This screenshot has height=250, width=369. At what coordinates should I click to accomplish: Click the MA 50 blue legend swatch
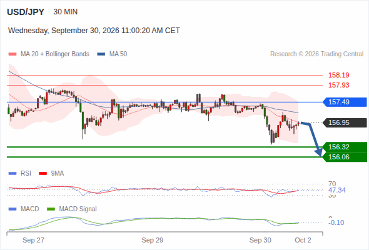click(x=101, y=54)
